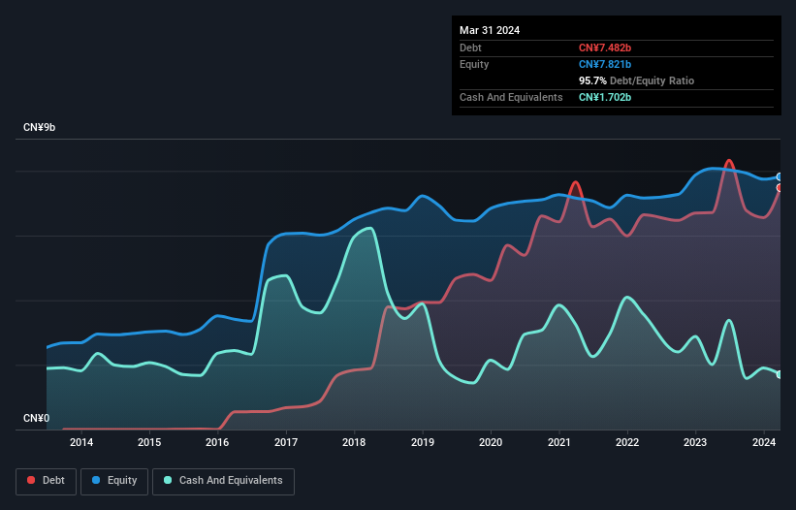This screenshot has height=510, width=796.
Task: Click the 2015 x-axis label
Action: click(x=149, y=442)
